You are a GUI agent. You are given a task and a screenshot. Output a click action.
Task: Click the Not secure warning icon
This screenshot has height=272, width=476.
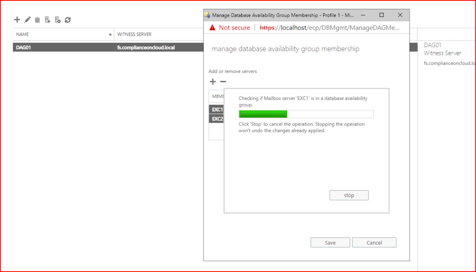(212, 28)
